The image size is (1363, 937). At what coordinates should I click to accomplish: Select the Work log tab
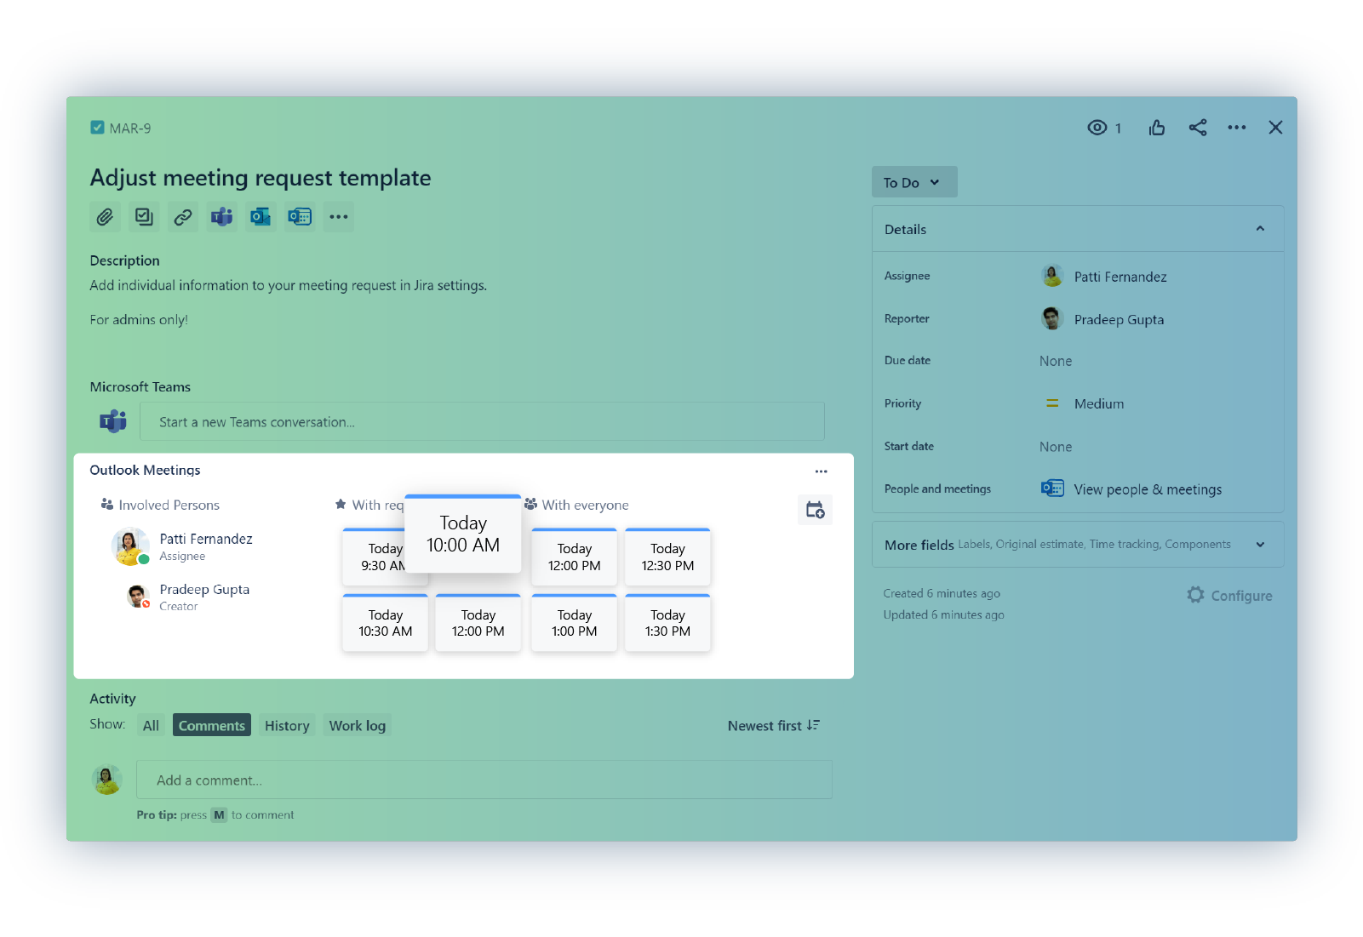358,726
